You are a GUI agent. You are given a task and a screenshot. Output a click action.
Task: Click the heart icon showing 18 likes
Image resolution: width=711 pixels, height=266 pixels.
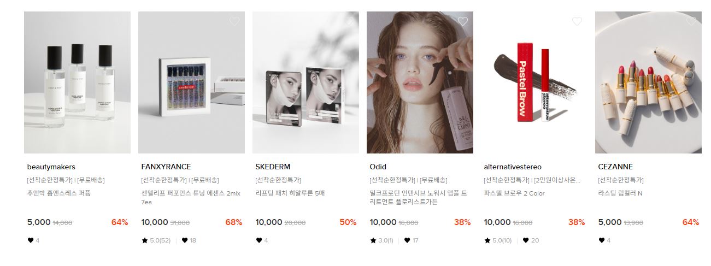tap(185, 240)
